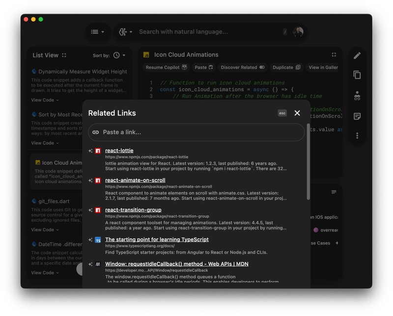The height and width of the screenshot is (316, 393).
Task: Click inside the Paste a link input field
Action: tap(196, 132)
